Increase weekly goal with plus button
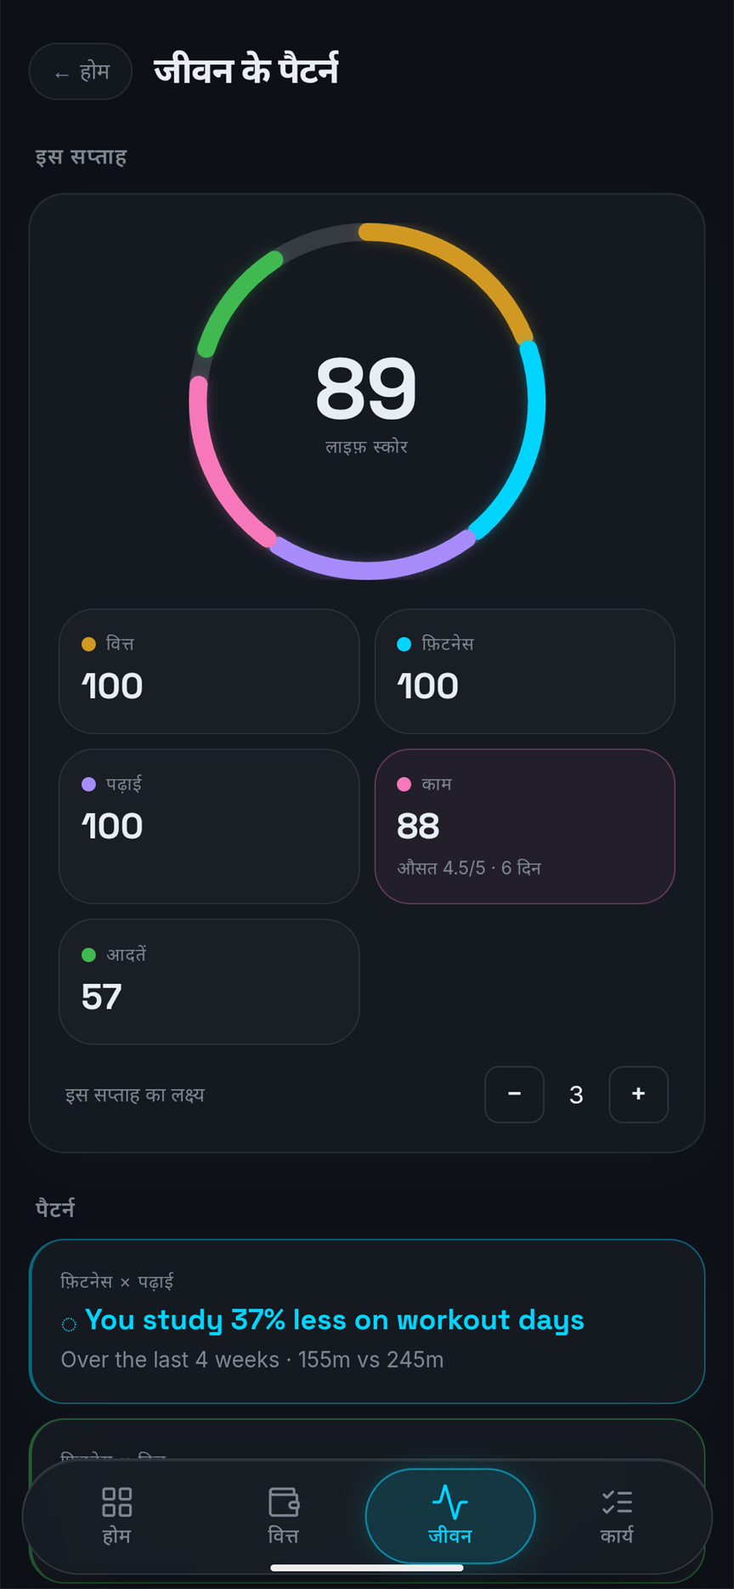The image size is (734, 1589). click(639, 1094)
